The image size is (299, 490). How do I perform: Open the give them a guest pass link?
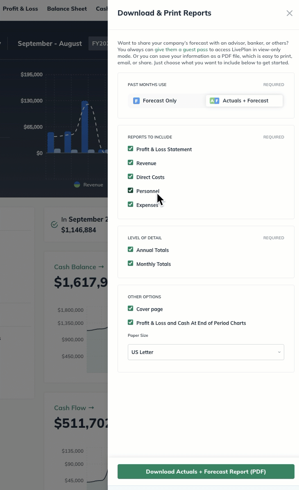[x=181, y=50]
